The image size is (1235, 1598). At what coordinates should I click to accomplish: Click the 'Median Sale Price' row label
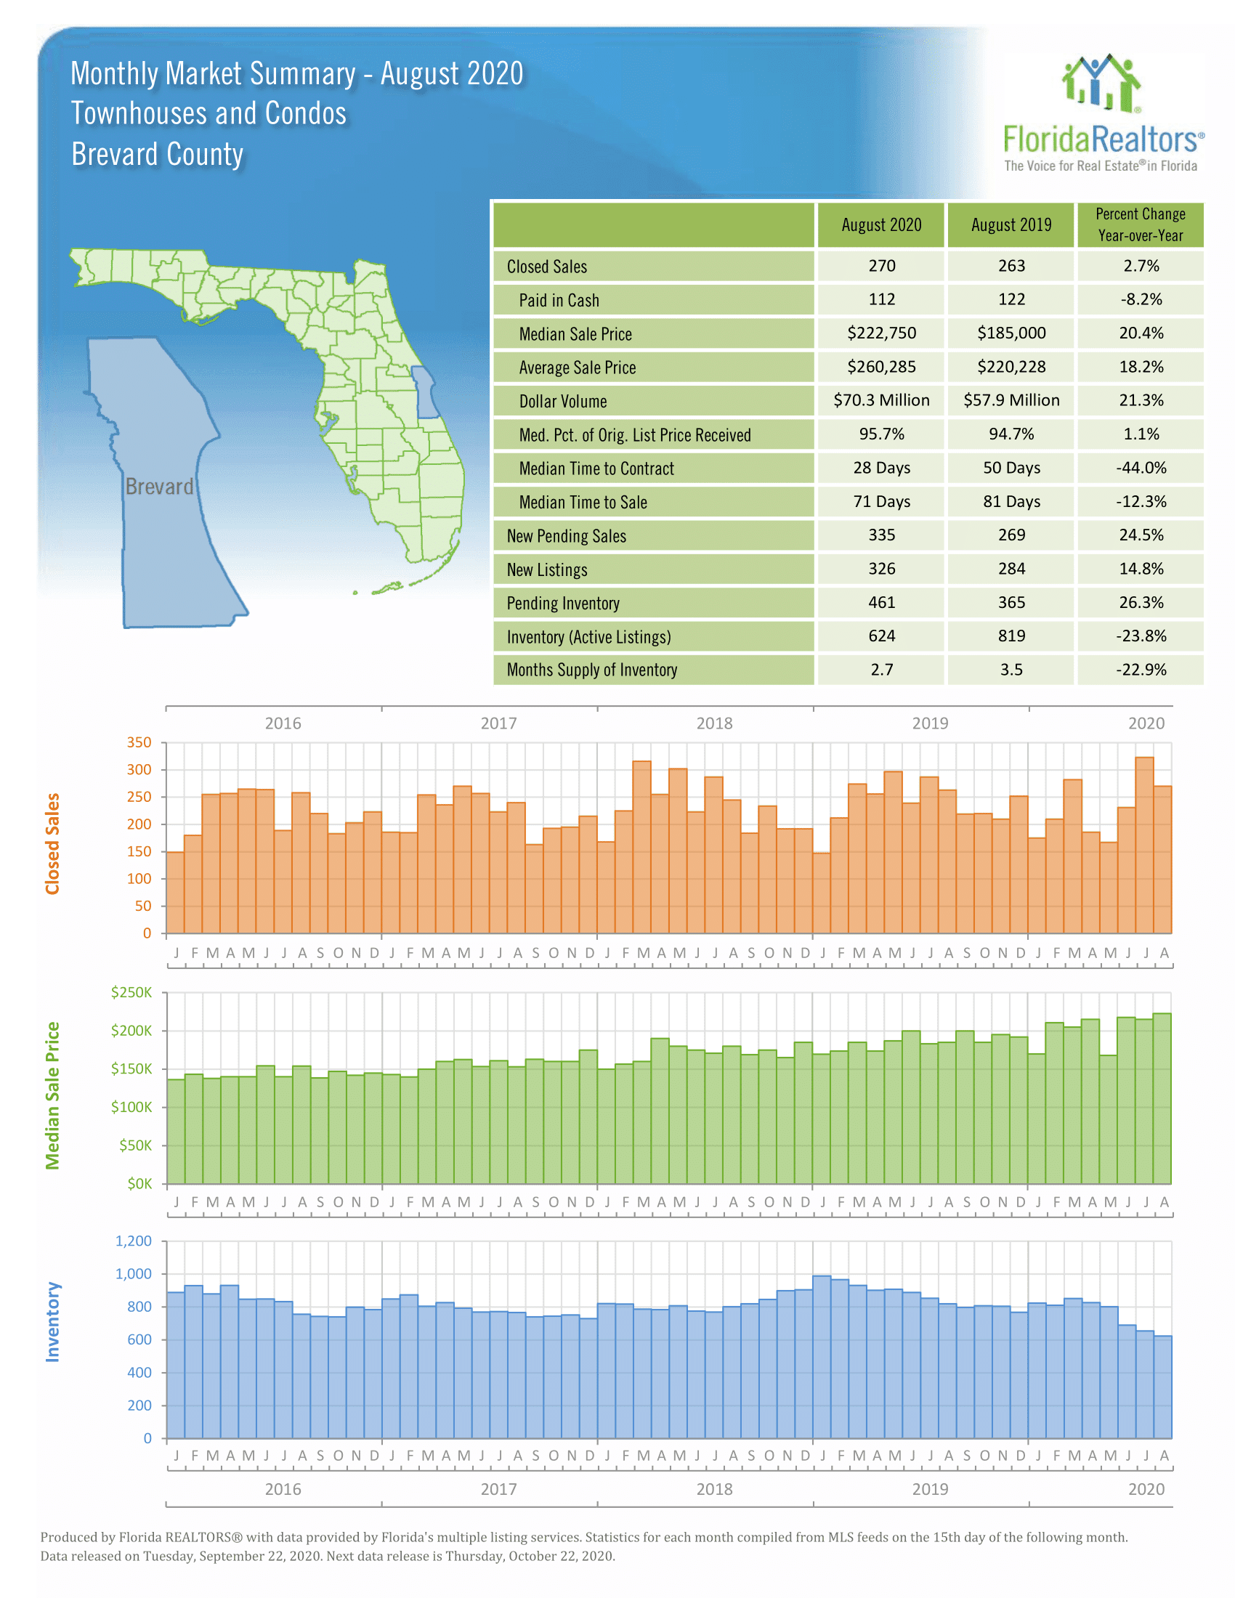[x=575, y=333]
